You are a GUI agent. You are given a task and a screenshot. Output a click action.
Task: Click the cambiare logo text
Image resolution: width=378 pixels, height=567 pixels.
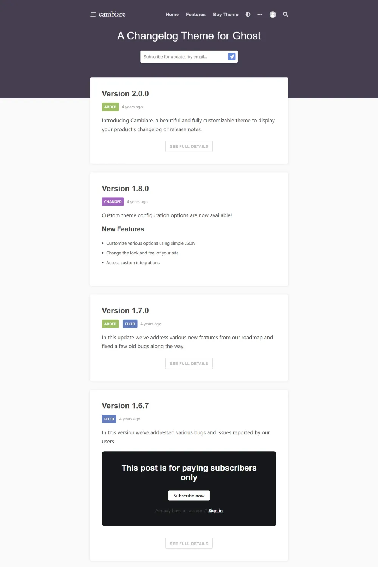tap(112, 14)
